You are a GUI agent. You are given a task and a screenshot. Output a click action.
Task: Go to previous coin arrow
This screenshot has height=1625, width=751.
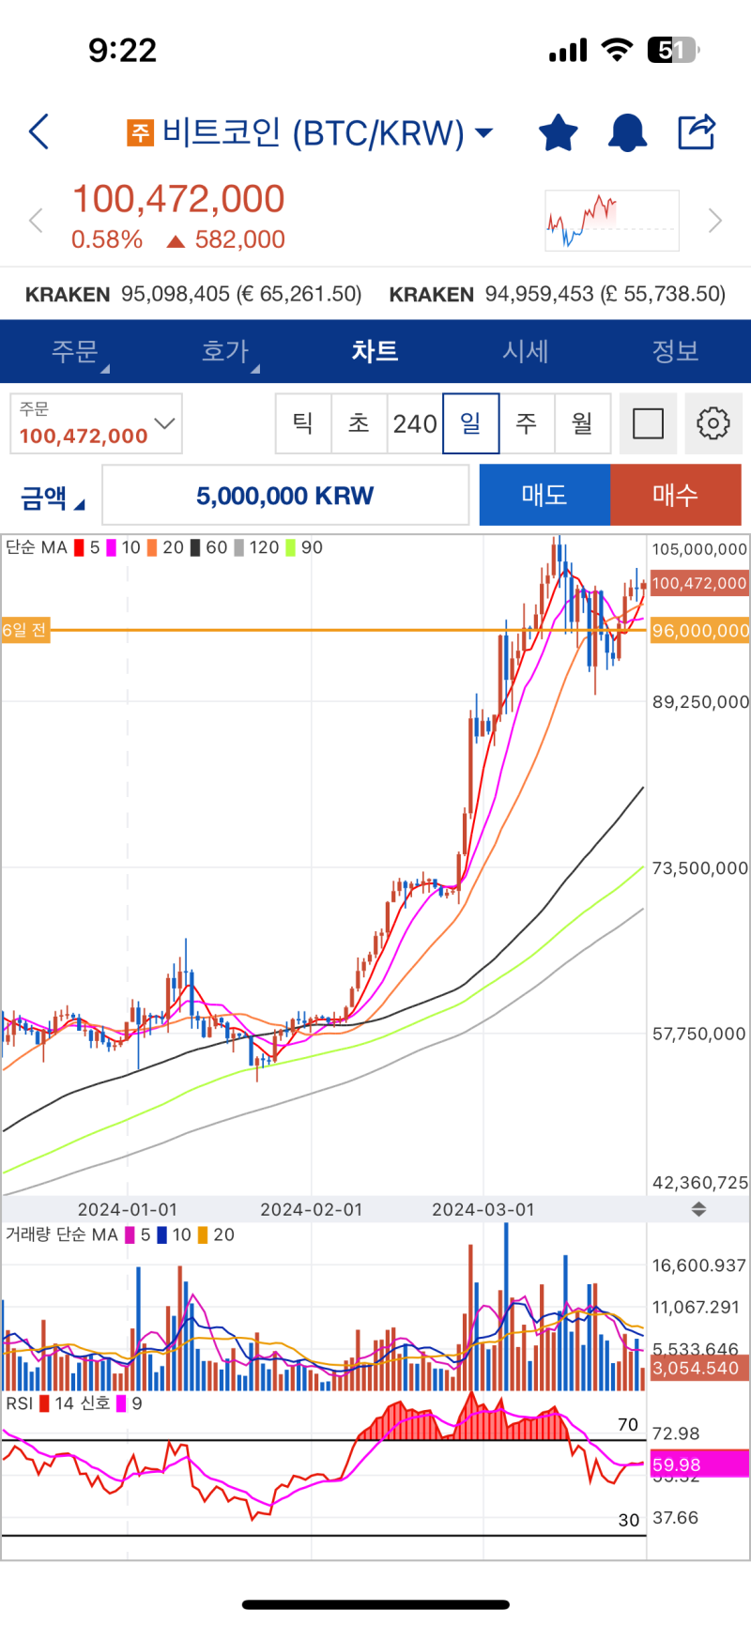pos(36,222)
